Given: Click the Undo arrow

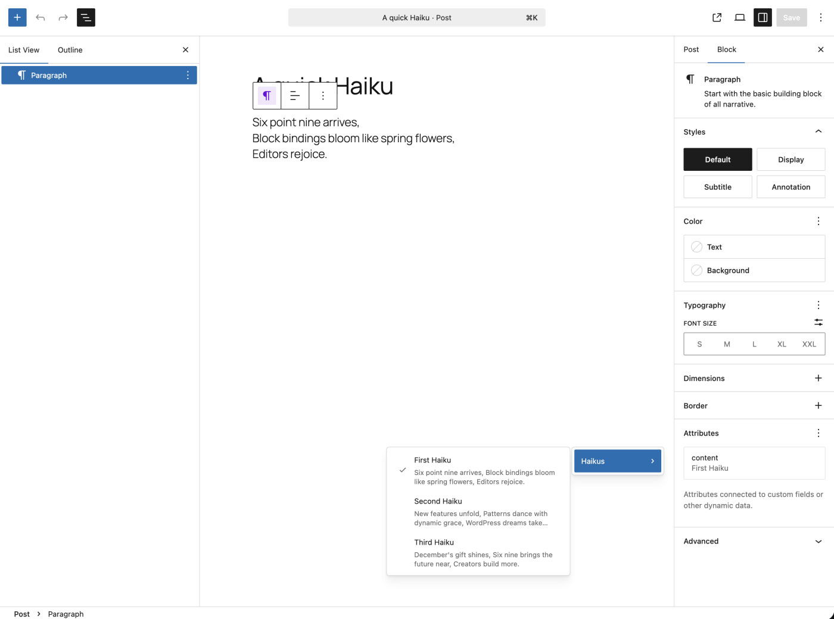Looking at the screenshot, I should pos(40,17).
